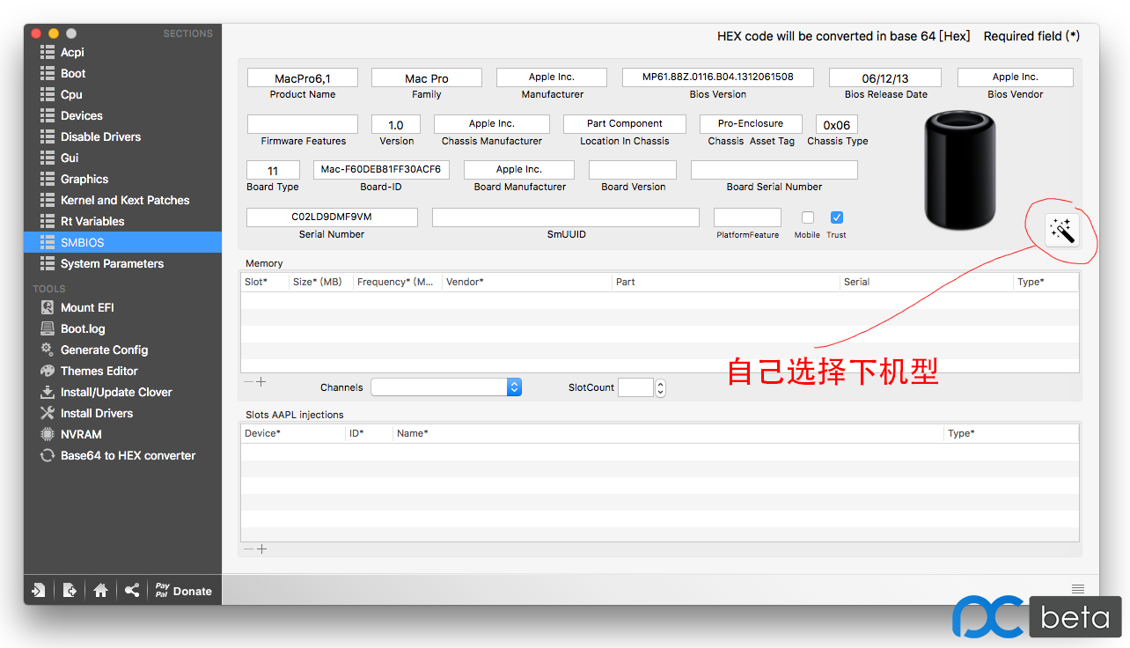Viewport: 1130px width, 648px height.
Task: Enable the Mobile checkbox
Action: [x=808, y=217]
